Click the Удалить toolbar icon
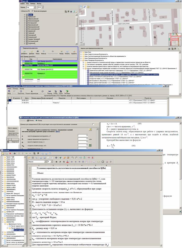This screenshot has height=248, width=182. (x=74, y=52)
